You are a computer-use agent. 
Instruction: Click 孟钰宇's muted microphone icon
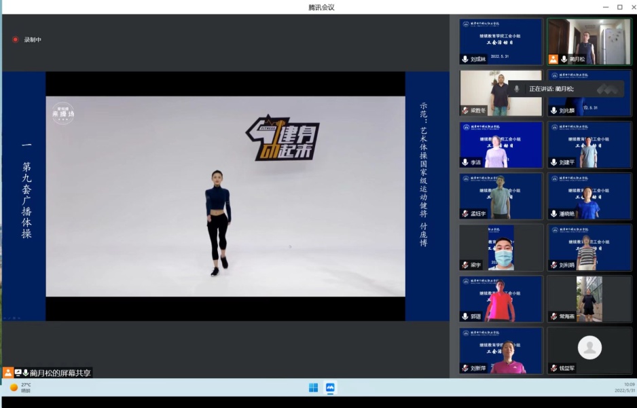(x=465, y=214)
